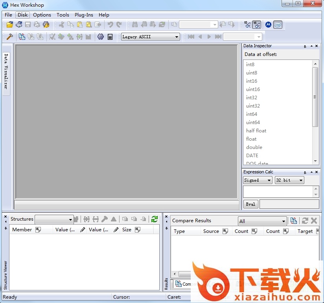Click the last-bookmark navigation button
324x303 pixels.
218,37
